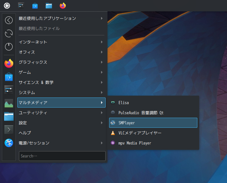Click the back arrow icon in menu sidebar
The width and height of the screenshot is (227, 183).
pyautogui.click(x=9, y=20)
